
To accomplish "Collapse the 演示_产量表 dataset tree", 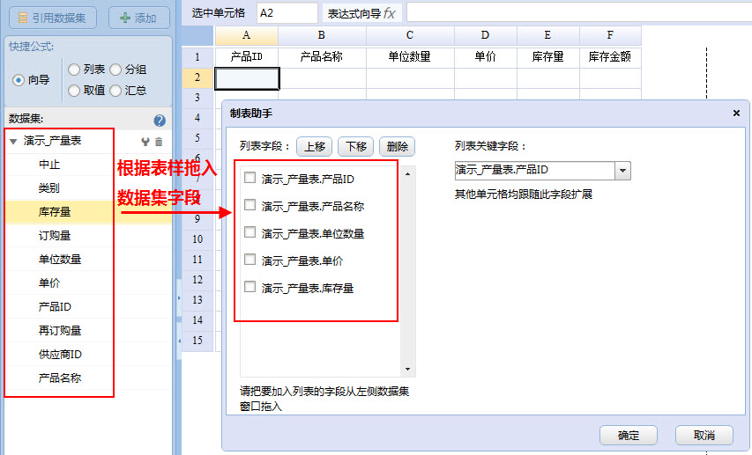I will click(x=13, y=142).
